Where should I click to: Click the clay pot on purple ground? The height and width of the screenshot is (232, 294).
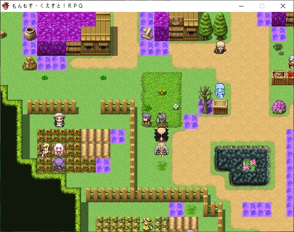click(30, 34)
